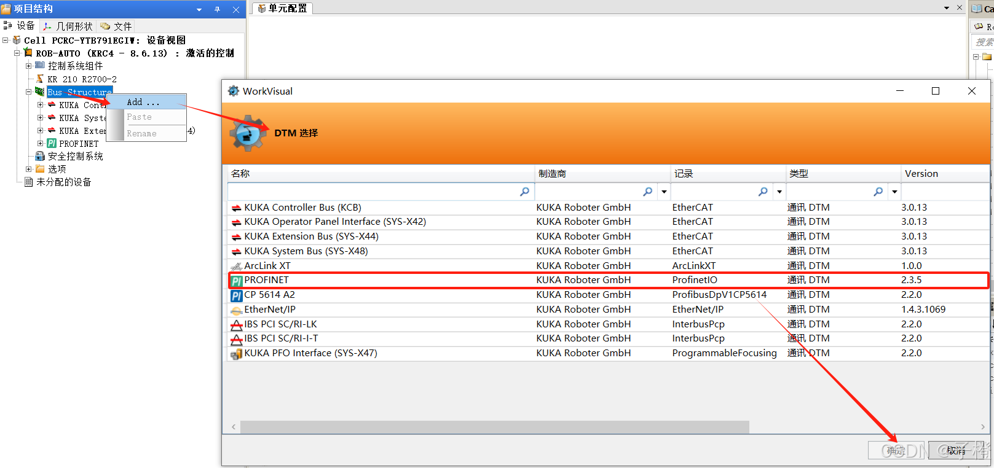Screen dimensions: 994x468
Task: Choose Add ... from the context menu
Action: tap(148, 102)
